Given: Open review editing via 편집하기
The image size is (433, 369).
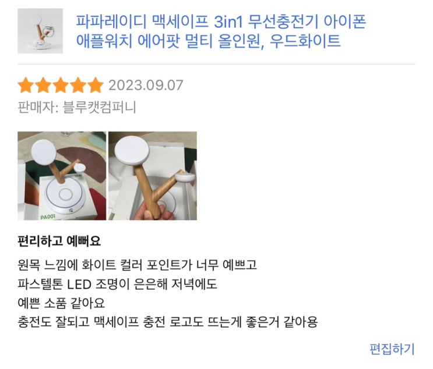Looking at the screenshot, I should coord(392,349).
